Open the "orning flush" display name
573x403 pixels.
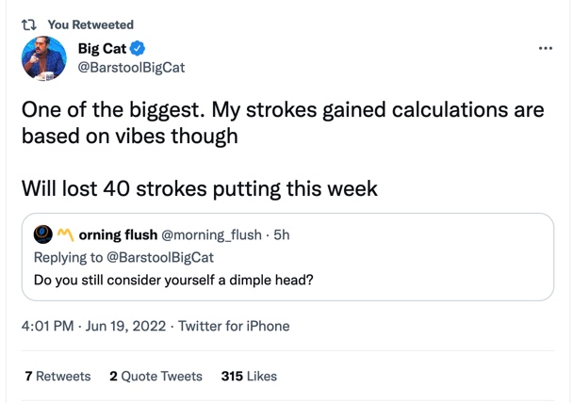[118, 234]
